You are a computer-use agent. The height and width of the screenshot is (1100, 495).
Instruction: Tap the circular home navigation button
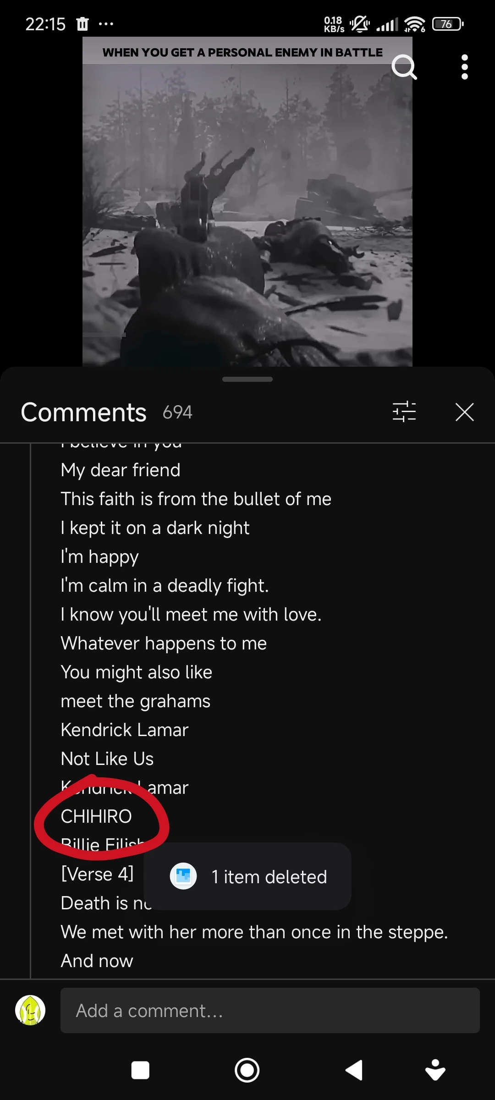pyautogui.click(x=247, y=1071)
